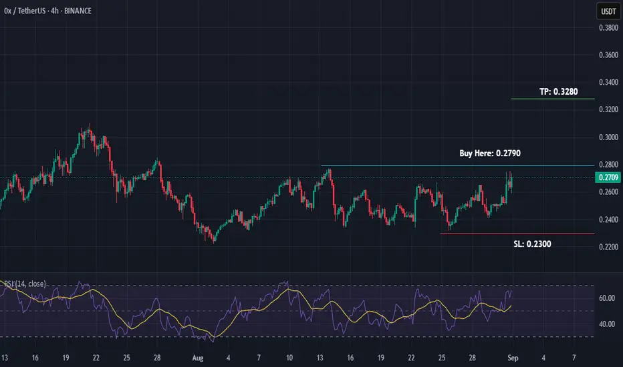Click the RSI 60.00 scale label
The height and width of the screenshot is (367, 623).
[607, 298]
